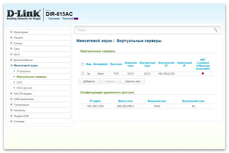This screenshot has width=229, height=153.
Task: Open the Контроль sidebar item
Action: click(40, 110)
